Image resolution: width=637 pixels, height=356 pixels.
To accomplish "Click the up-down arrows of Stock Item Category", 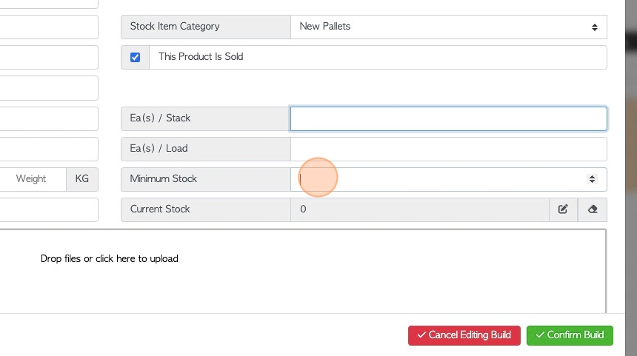I will tap(594, 27).
